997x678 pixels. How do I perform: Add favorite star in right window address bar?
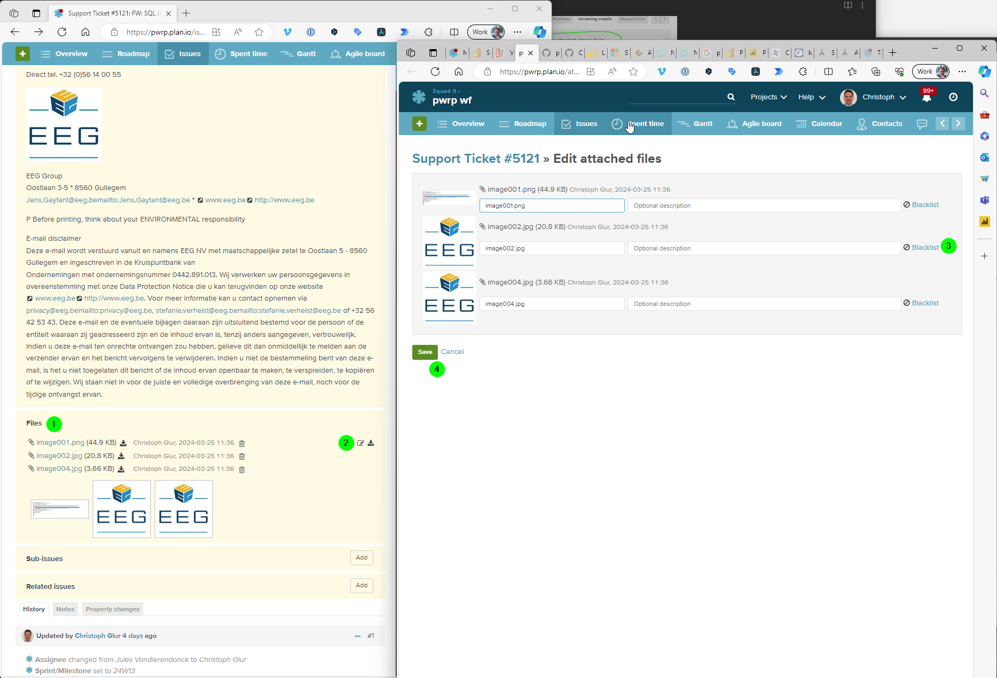633,72
